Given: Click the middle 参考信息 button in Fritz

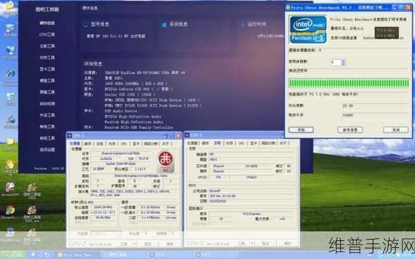Looking at the screenshot, I should [x=350, y=130].
